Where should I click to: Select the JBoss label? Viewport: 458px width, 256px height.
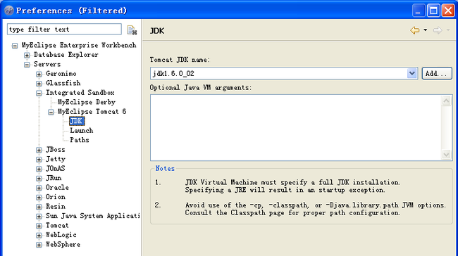pyautogui.click(x=55, y=149)
